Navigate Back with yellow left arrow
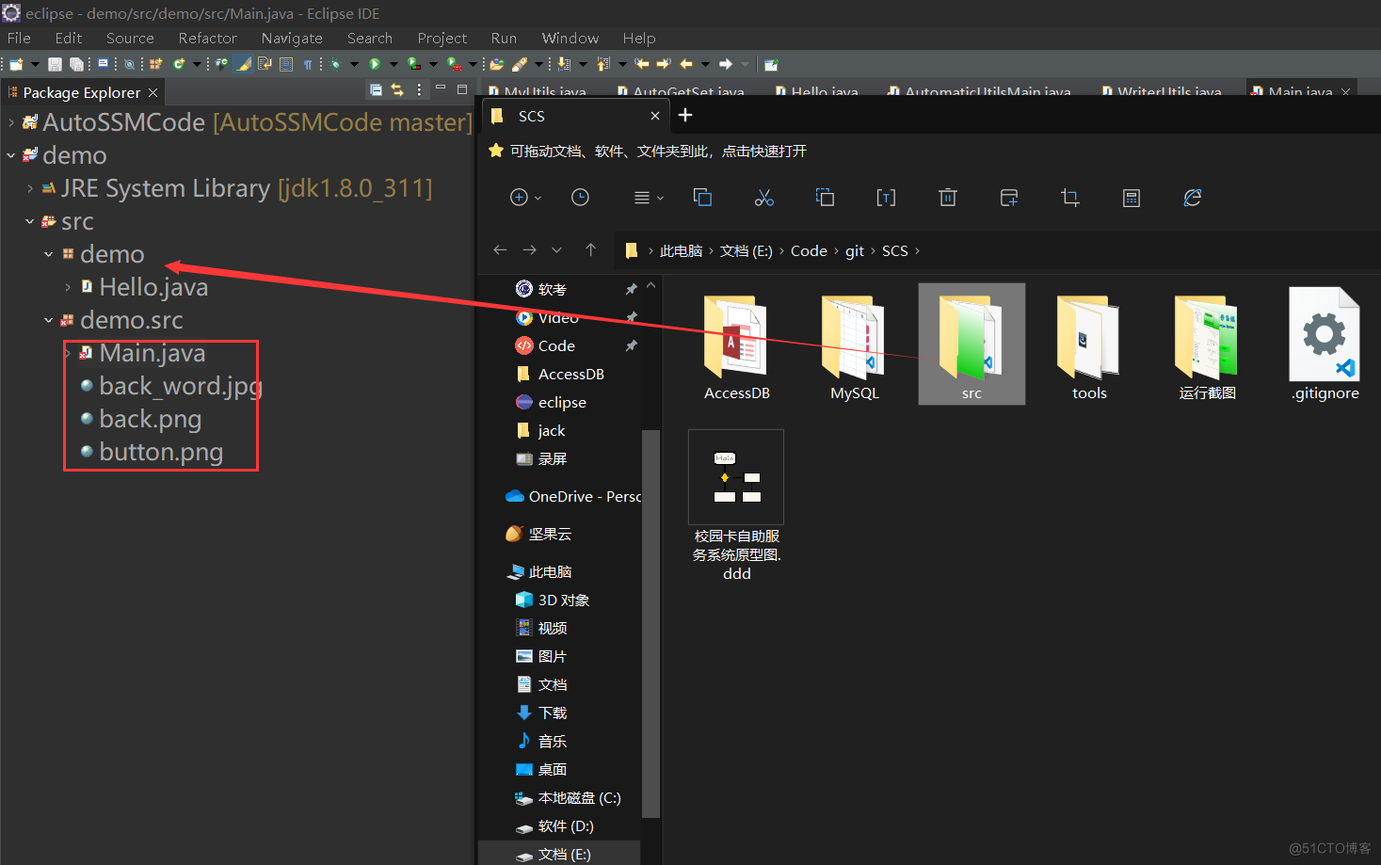This screenshot has height=865, width=1381. 685,64
